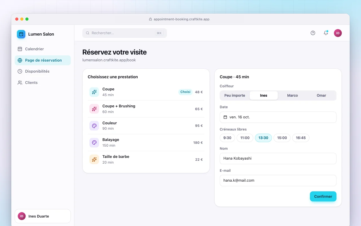Choose Ines as coiffeur
The width and height of the screenshot is (361, 226).
264,95
